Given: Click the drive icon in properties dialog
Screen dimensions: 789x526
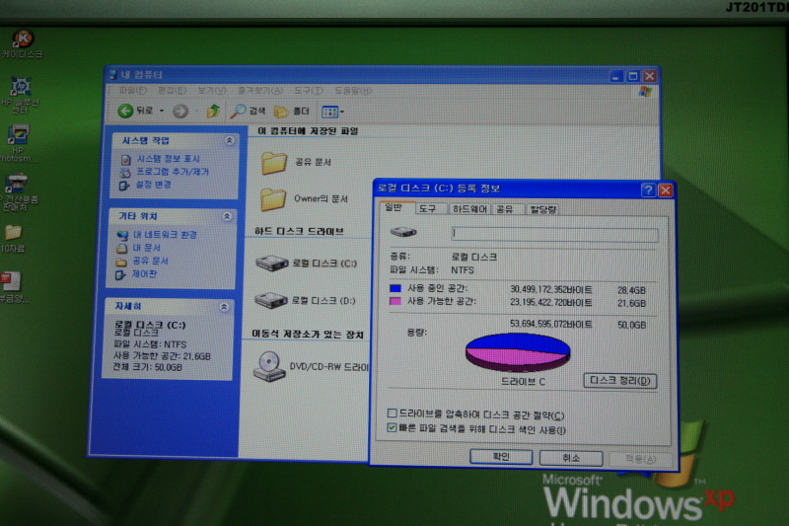Looking at the screenshot, I should tap(403, 232).
